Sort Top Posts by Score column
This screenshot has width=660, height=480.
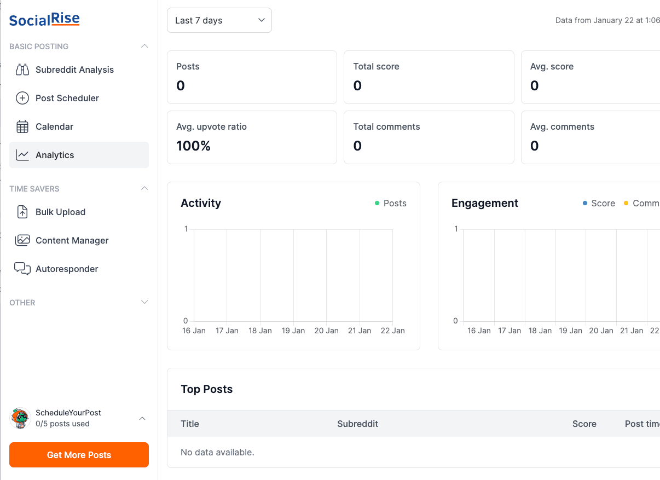[584, 424]
